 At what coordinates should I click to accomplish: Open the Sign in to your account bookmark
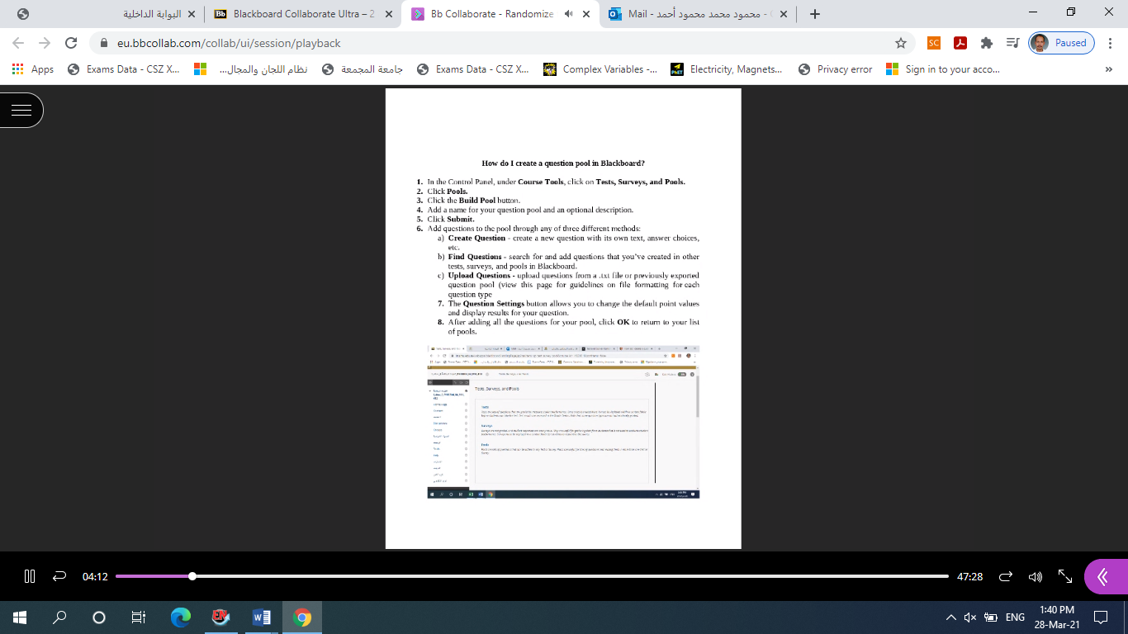coord(943,69)
